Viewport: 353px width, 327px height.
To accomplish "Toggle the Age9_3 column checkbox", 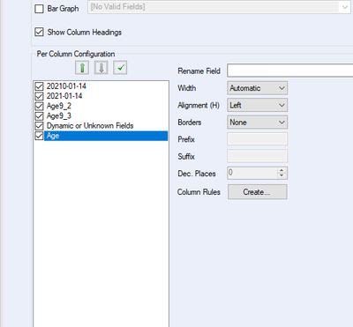I will (x=39, y=116).
